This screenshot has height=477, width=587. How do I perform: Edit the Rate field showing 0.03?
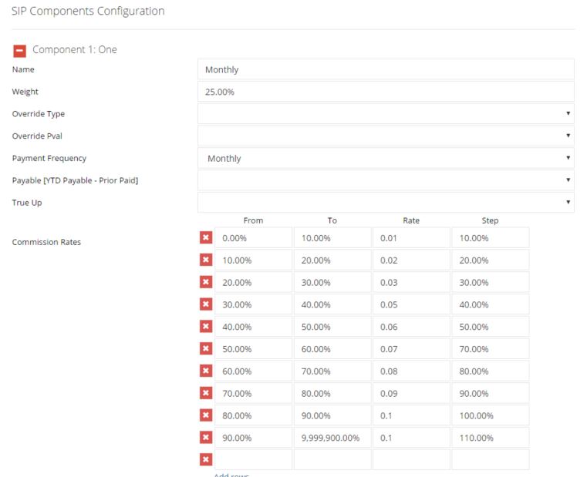(411, 282)
